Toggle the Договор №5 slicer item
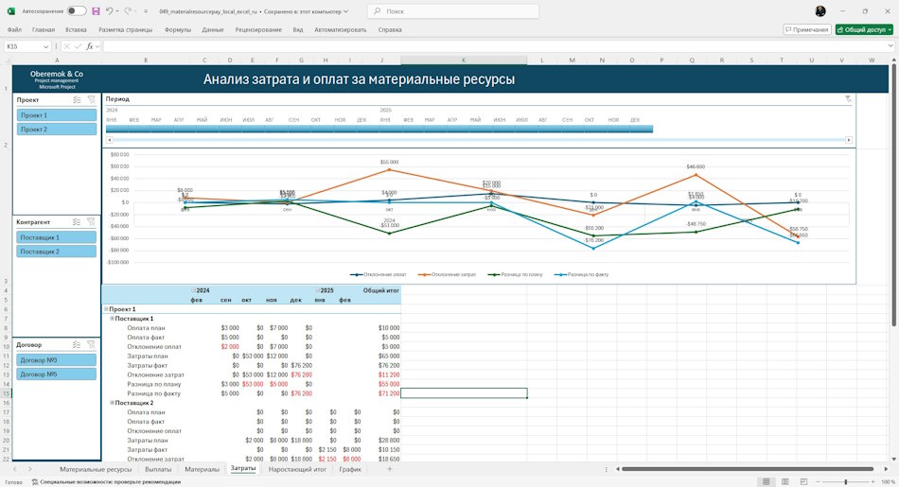 [56, 374]
